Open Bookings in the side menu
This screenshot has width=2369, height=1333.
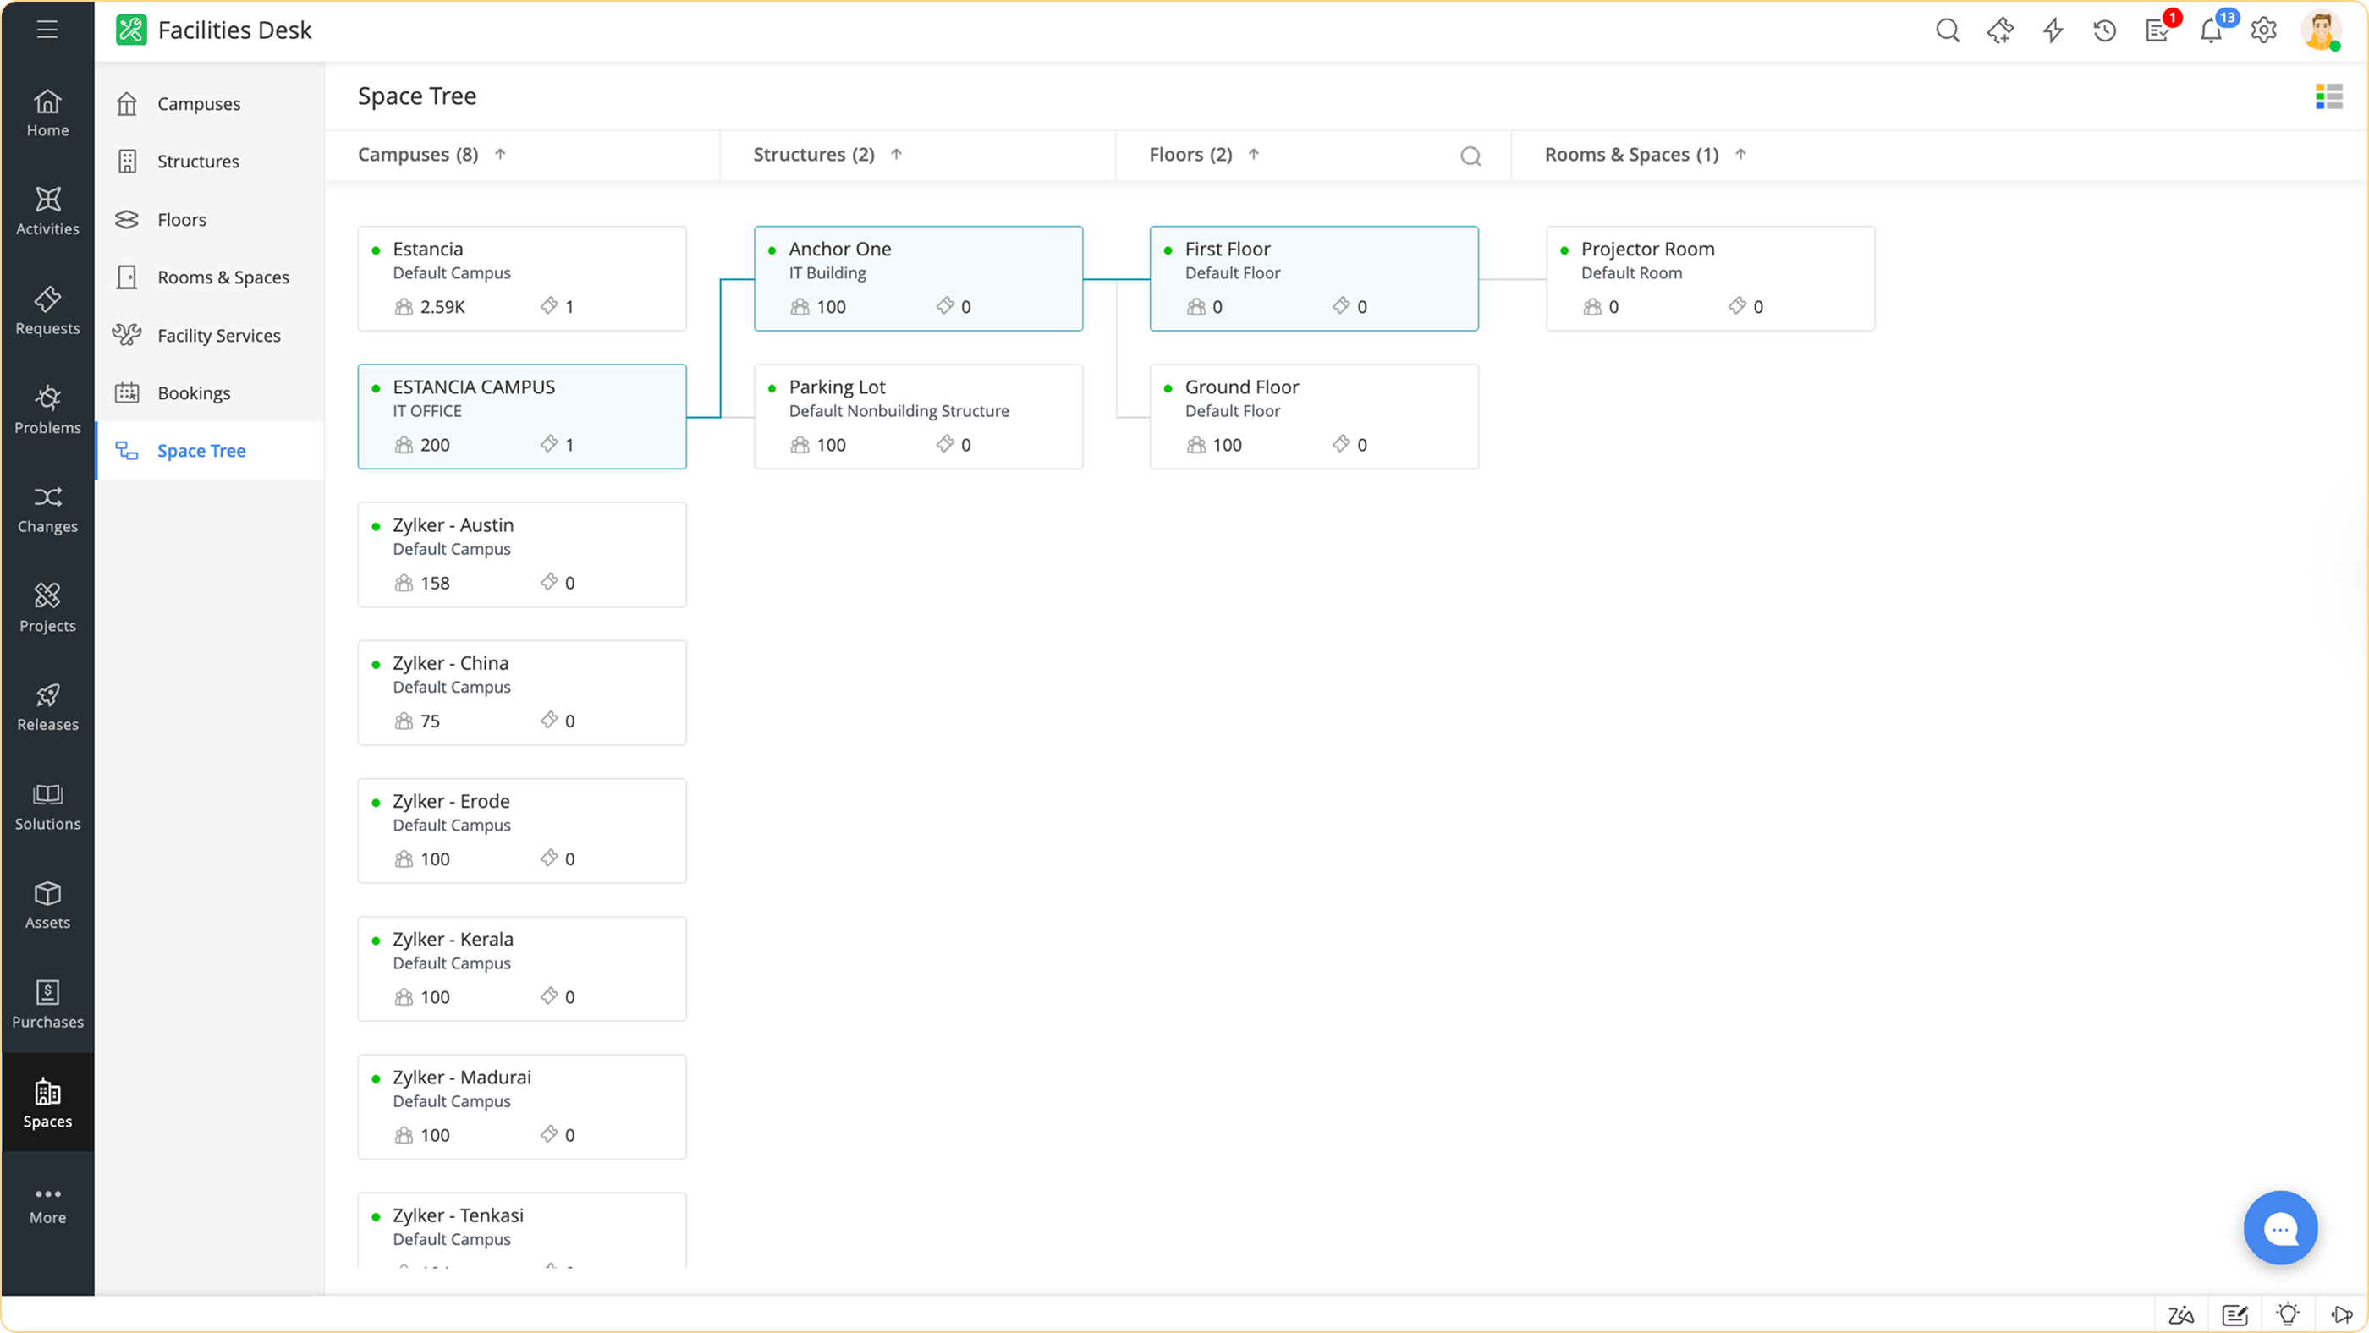pos(193,392)
